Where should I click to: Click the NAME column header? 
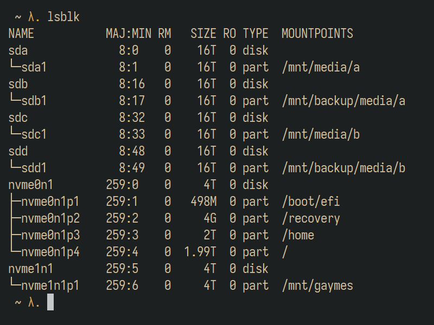pyautogui.click(x=21, y=34)
